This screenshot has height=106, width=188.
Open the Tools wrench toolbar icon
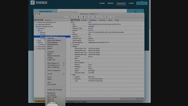tap(107, 17)
